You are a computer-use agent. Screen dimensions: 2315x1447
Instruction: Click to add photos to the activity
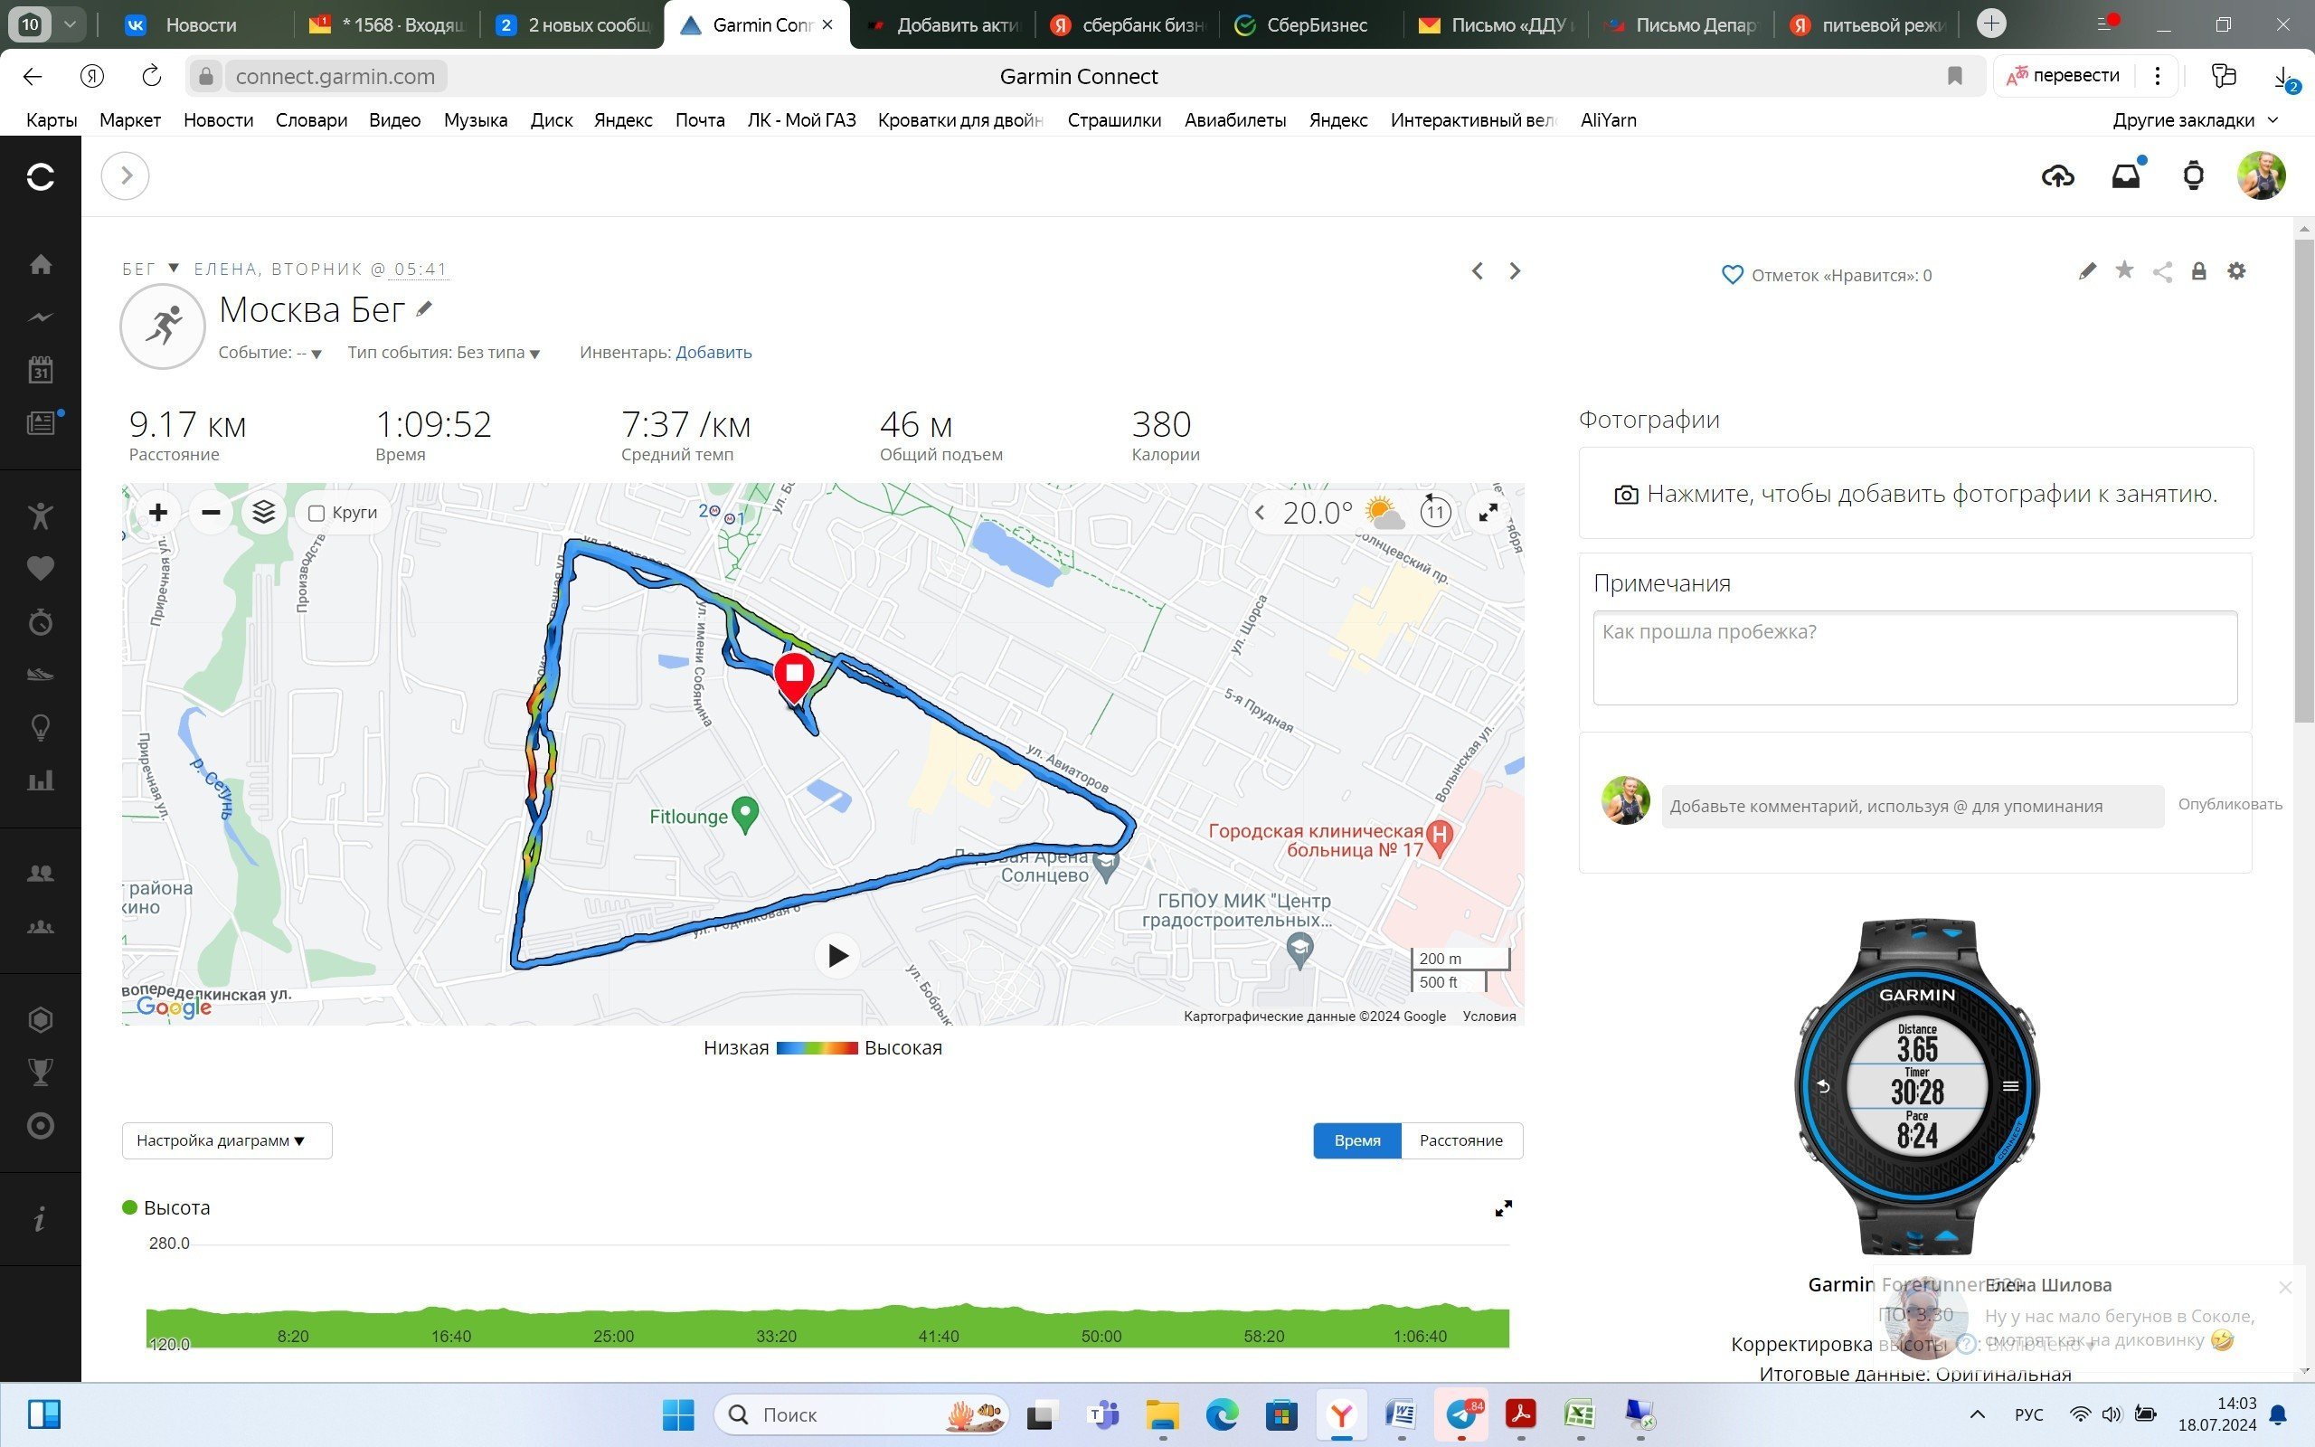pos(1916,494)
